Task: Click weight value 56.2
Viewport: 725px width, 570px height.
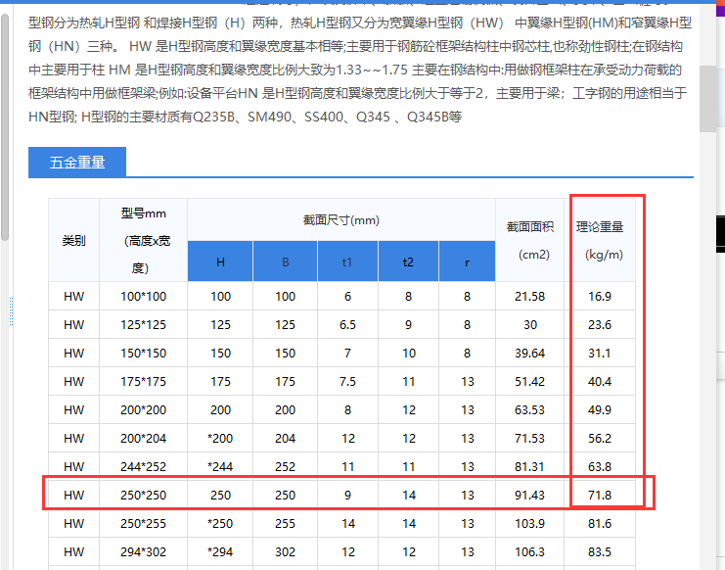Action: point(600,438)
